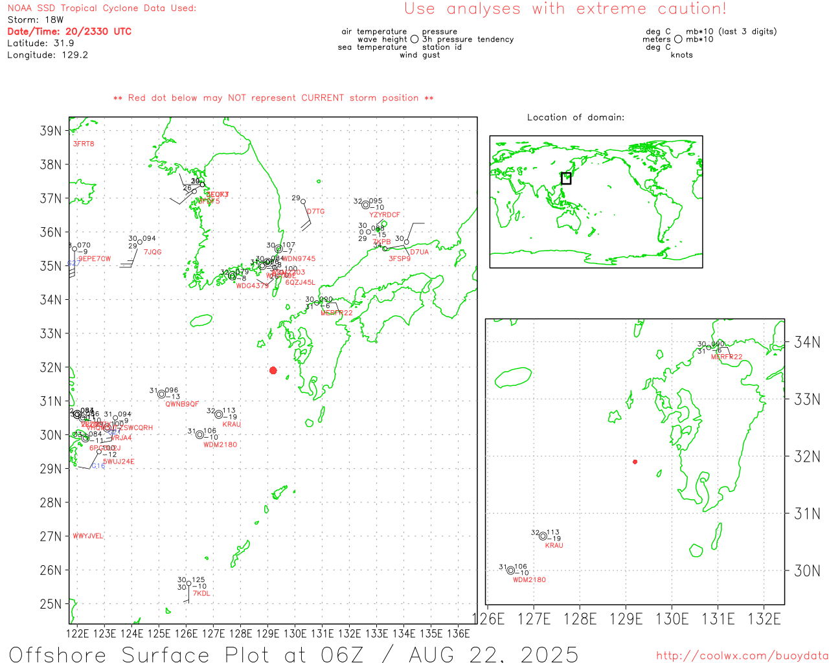Click station label D7UA
The width and height of the screenshot is (829, 663).
point(419,252)
